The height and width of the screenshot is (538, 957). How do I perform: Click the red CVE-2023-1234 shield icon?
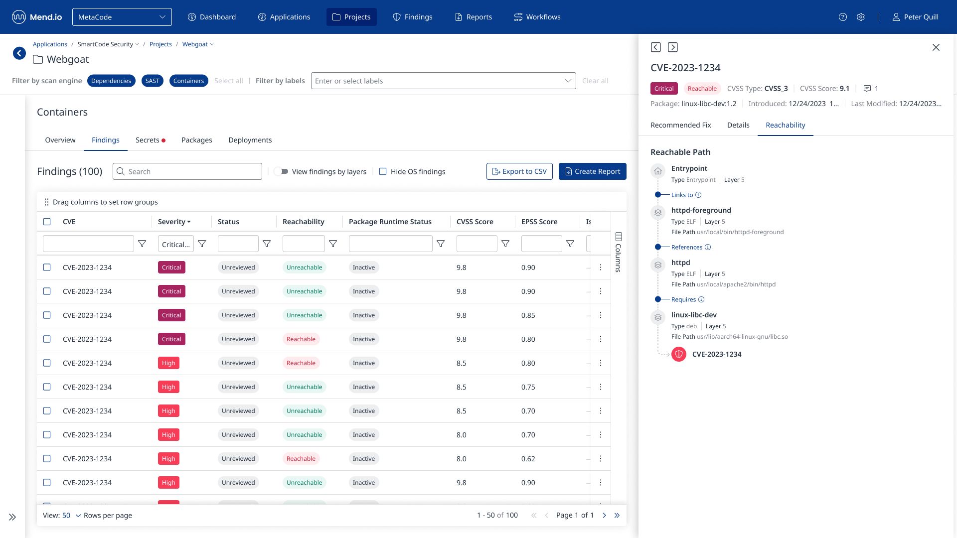point(679,354)
